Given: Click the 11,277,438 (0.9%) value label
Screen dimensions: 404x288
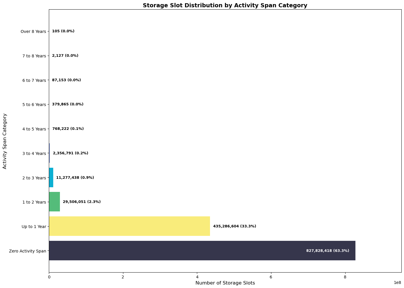Looking at the screenshot, I should (75, 178).
